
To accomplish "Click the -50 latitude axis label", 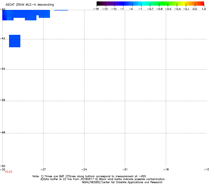I will [3, 166].
